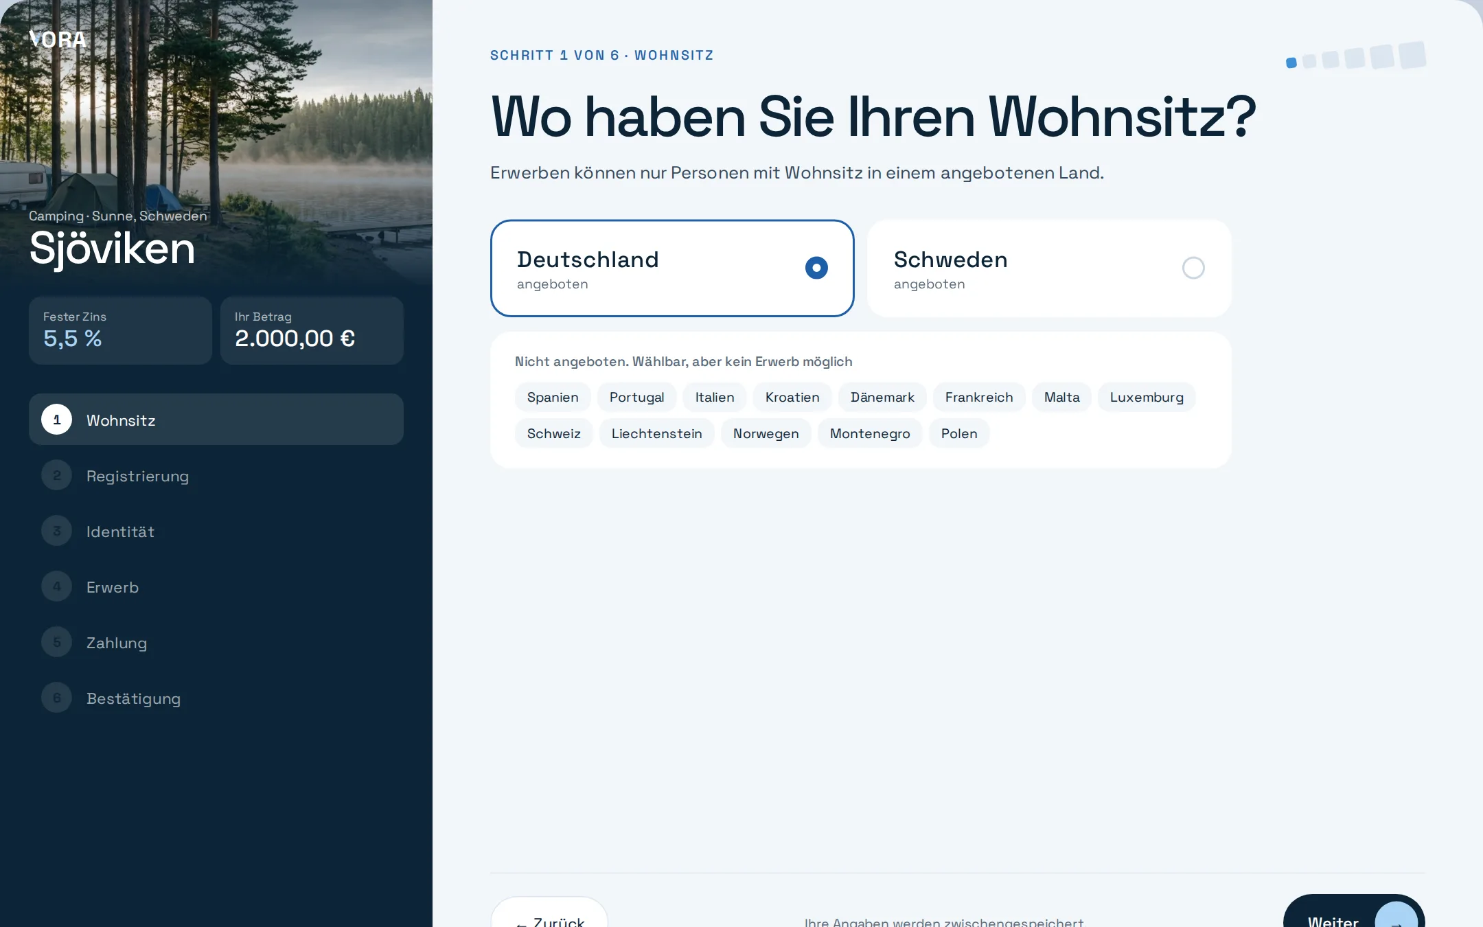Select the Liechtenstein chip

656,433
